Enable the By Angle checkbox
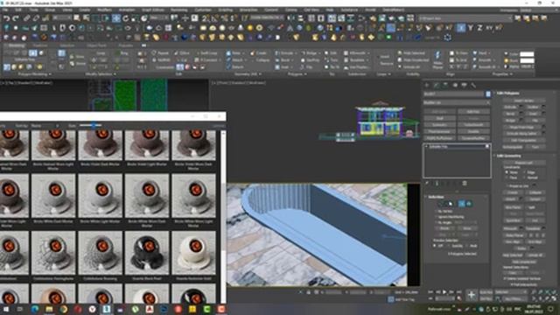This screenshot has height=315, width=560. point(437,222)
